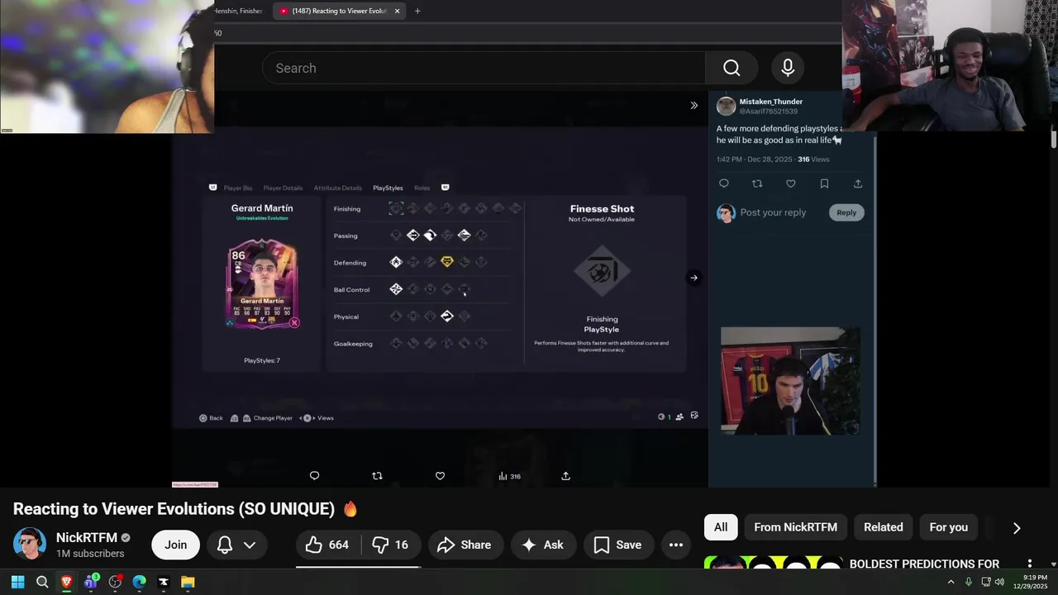1058x595 pixels.
Task: Focus the YouTube Search field
Action: [484, 68]
